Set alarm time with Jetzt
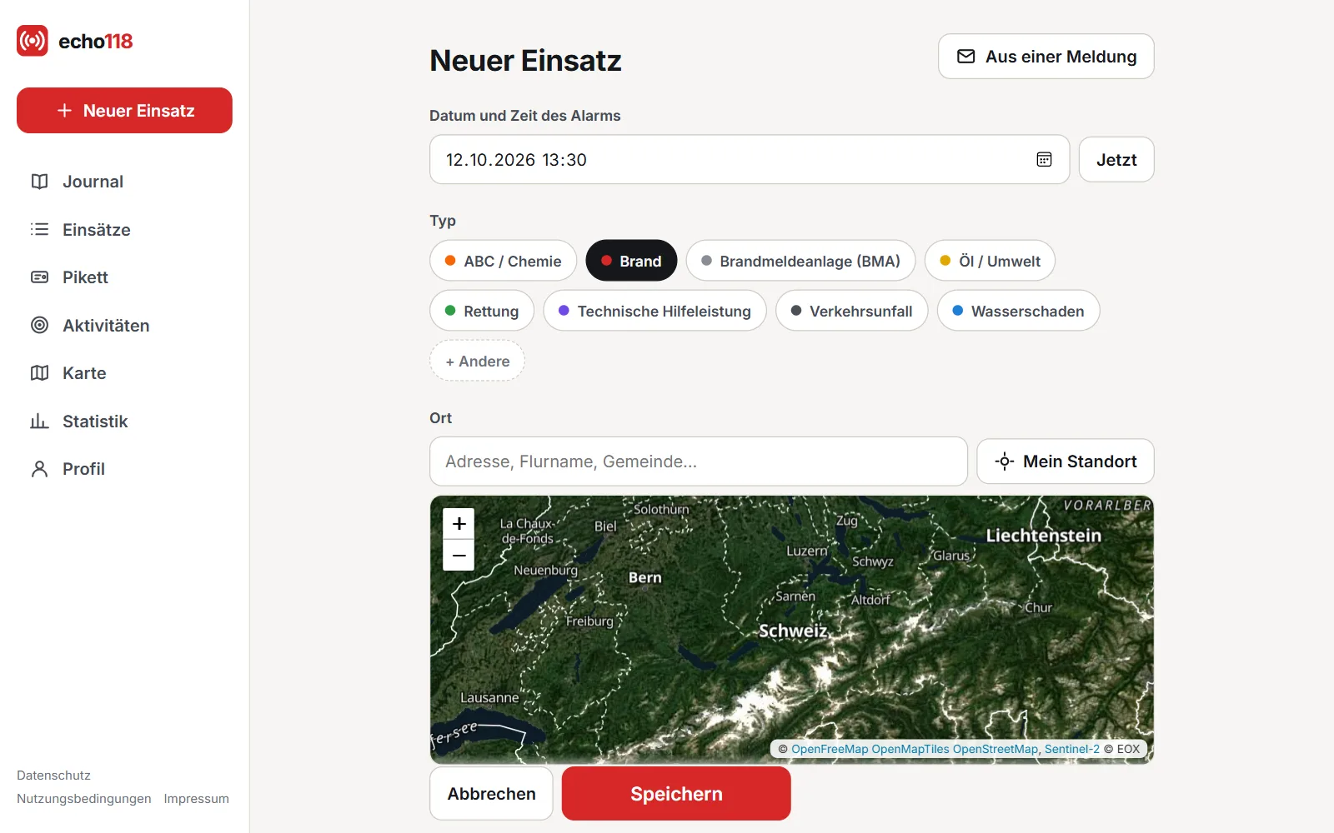The width and height of the screenshot is (1334, 833). coord(1116,159)
